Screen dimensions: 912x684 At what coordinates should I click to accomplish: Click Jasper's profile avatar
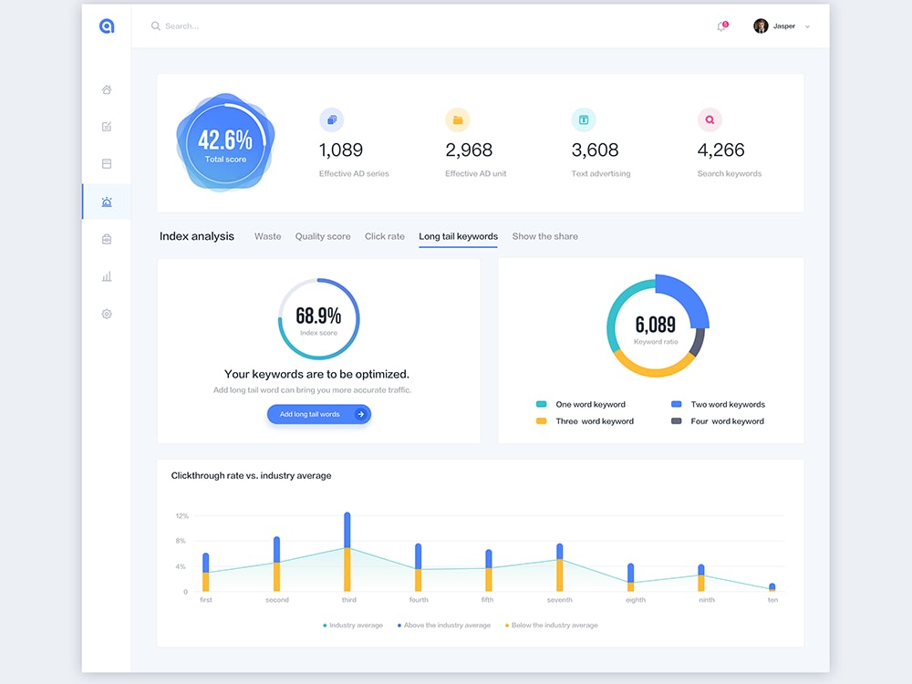[761, 26]
